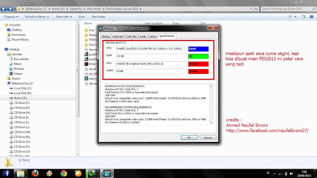Select the red PESEDIT file icon
The height and width of the screenshot is (178, 317).
coord(86,64)
